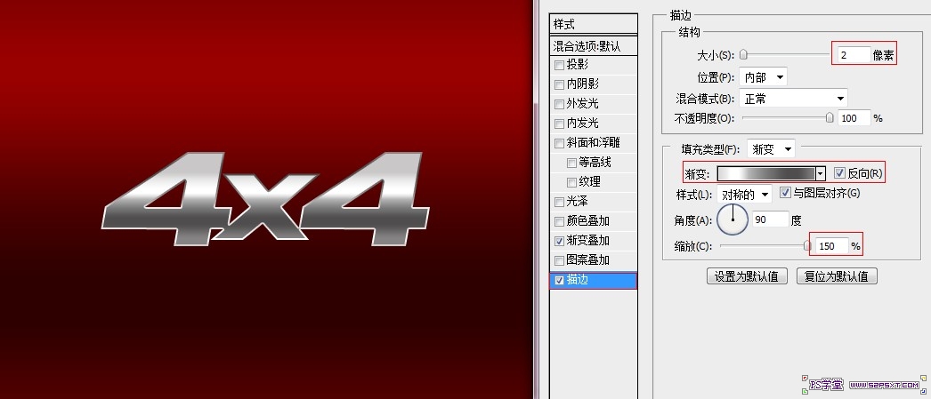This screenshot has height=399, width=931.
Task: Open the 图案叠加 style settings
Action: pos(587,260)
